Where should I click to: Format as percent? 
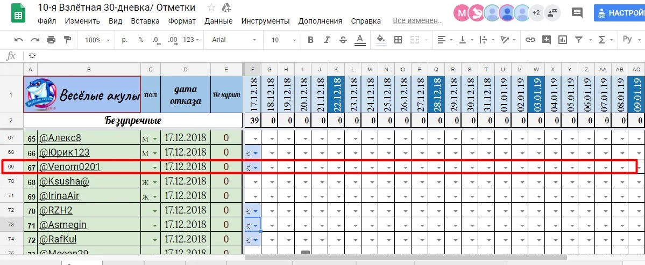tap(141, 40)
